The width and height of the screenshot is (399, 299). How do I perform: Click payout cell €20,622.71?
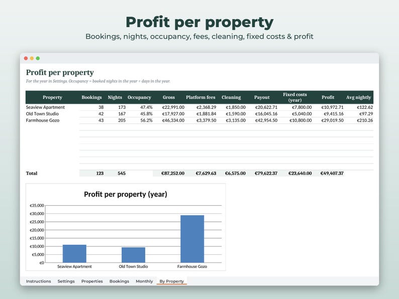(266, 107)
